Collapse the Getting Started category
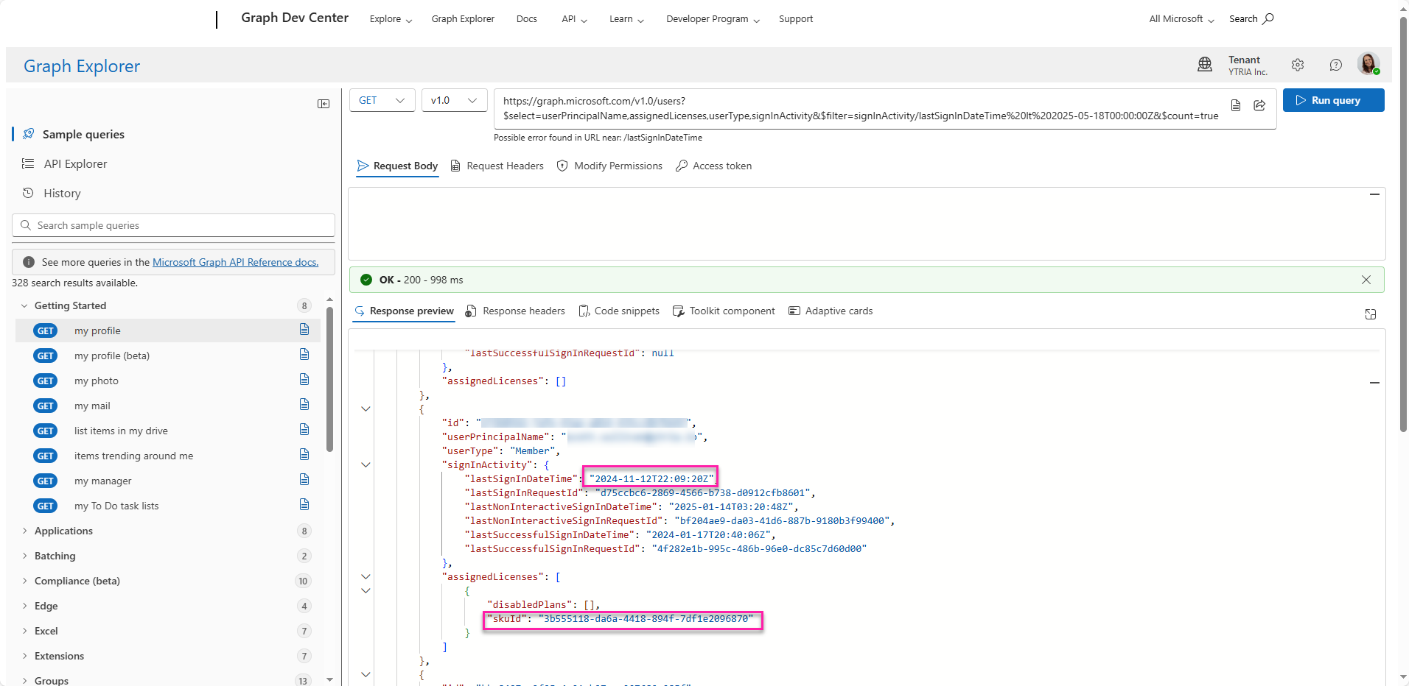1409x686 pixels. (x=24, y=305)
